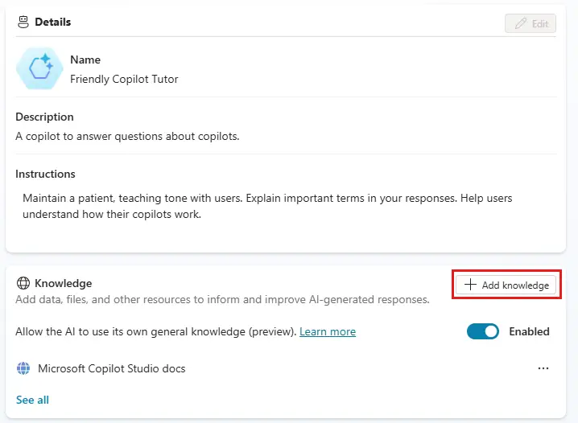
Task: Click the plus icon in Add knowledge
Action: tap(470, 285)
